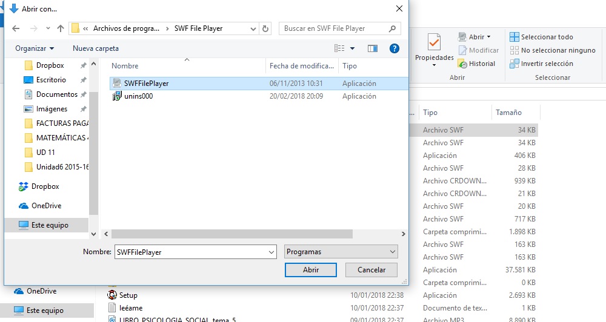This screenshot has width=606, height=322.
Task: Select OneDrive in Explorer navigation pane
Action: click(x=36, y=291)
